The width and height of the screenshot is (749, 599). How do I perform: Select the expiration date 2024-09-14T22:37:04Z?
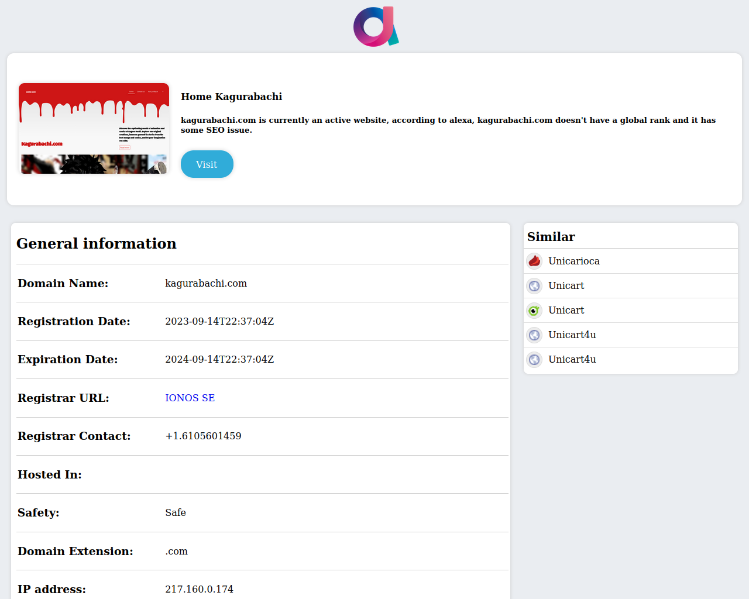(x=219, y=359)
